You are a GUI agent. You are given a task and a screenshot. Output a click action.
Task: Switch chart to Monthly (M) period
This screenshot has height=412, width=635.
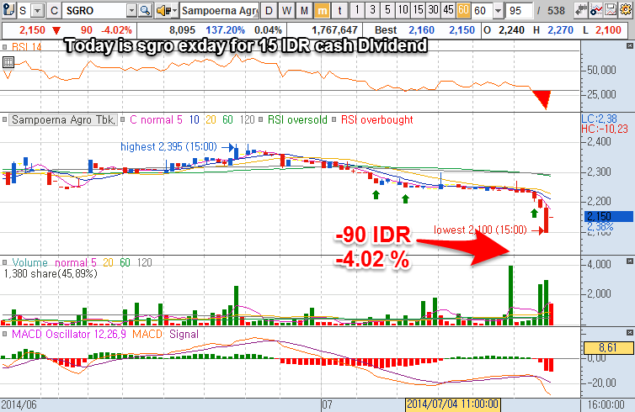click(304, 11)
